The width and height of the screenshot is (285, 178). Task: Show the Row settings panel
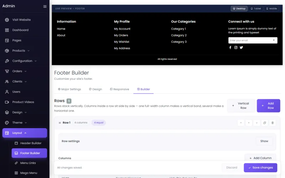click(264, 141)
